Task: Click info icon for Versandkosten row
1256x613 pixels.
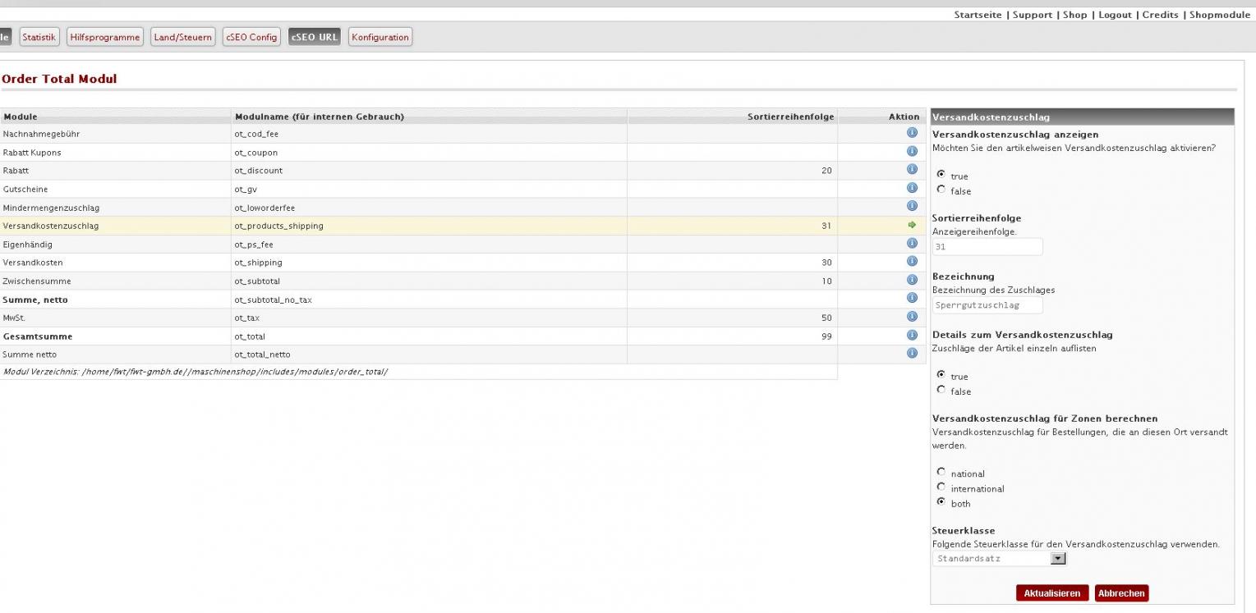Action: [911, 262]
